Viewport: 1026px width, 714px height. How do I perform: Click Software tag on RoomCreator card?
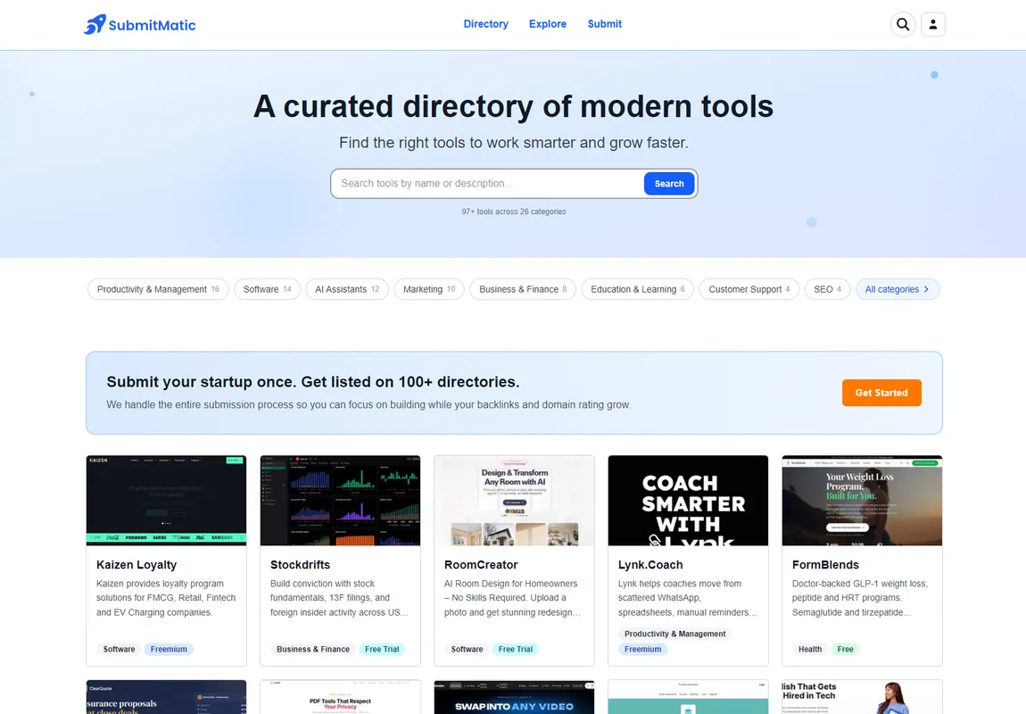(467, 649)
